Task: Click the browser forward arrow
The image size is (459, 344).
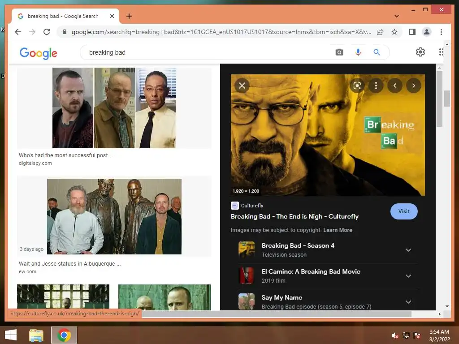Action: pyautogui.click(x=32, y=32)
